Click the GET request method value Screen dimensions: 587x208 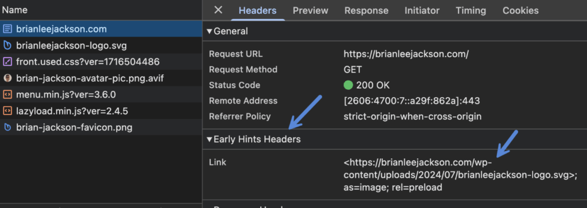pyautogui.click(x=353, y=70)
